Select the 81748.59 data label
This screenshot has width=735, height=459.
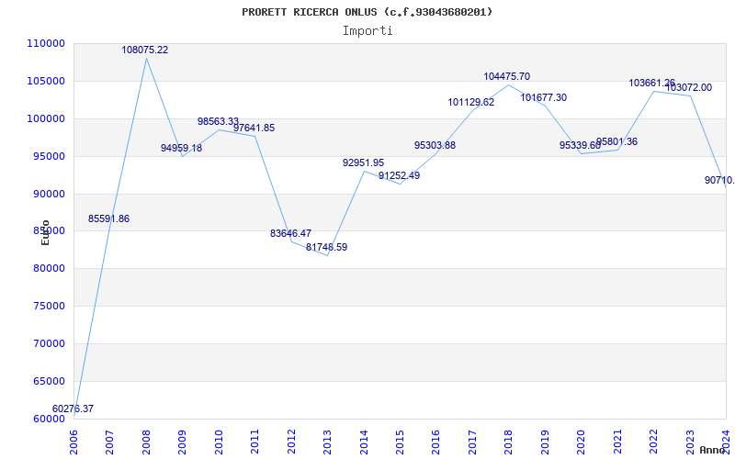(x=327, y=247)
